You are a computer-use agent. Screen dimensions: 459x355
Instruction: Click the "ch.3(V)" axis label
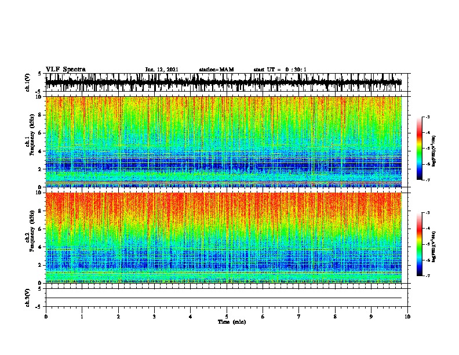[28, 298]
